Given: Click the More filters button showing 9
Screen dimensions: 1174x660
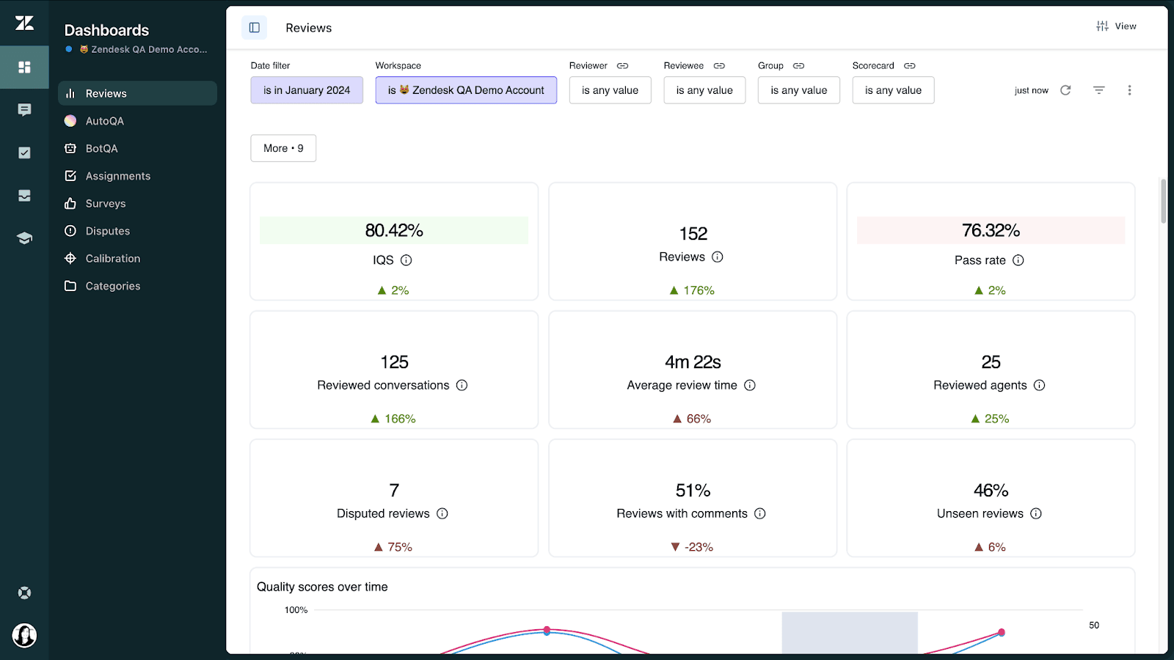Looking at the screenshot, I should pos(282,147).
